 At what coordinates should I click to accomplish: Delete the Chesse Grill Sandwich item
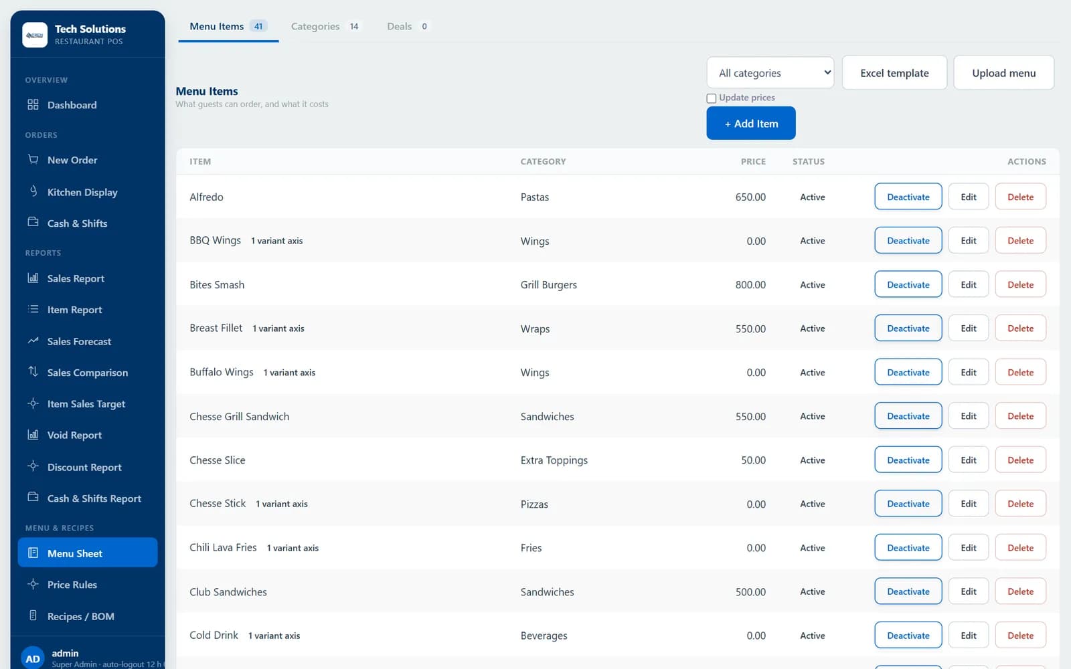click(1020, 415)
